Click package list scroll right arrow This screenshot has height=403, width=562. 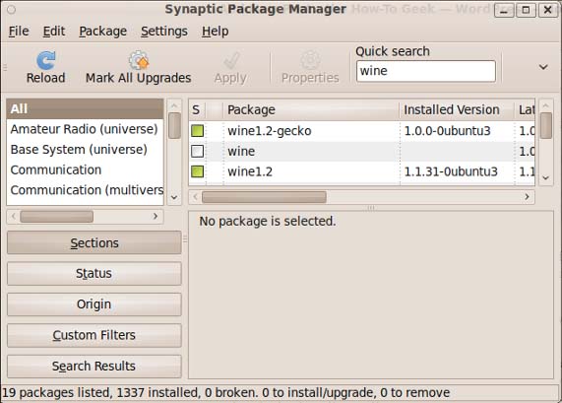click(527, 197)
